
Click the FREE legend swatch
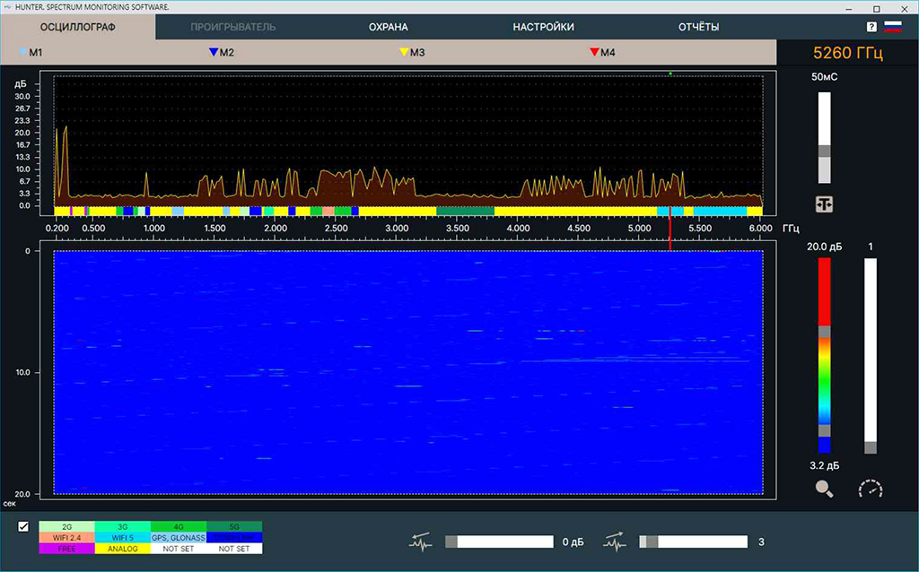[66, 549]
